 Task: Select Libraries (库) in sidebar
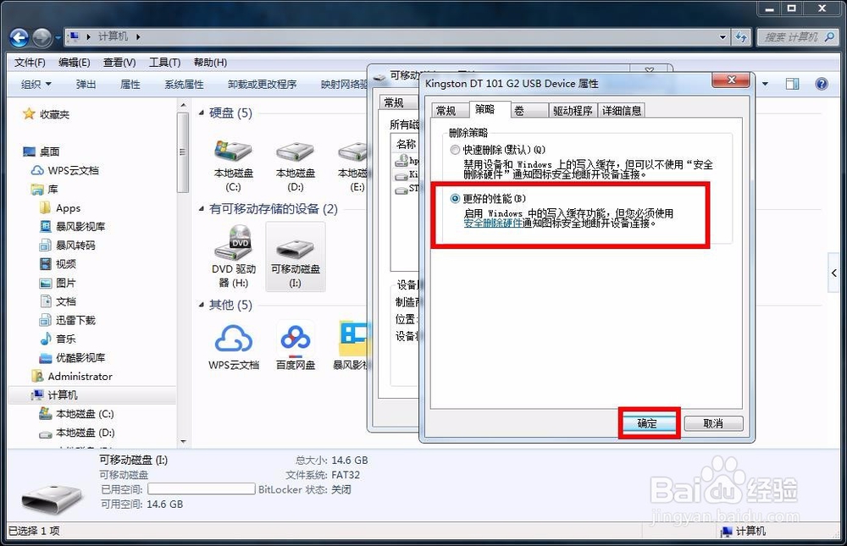click(45, 190)
